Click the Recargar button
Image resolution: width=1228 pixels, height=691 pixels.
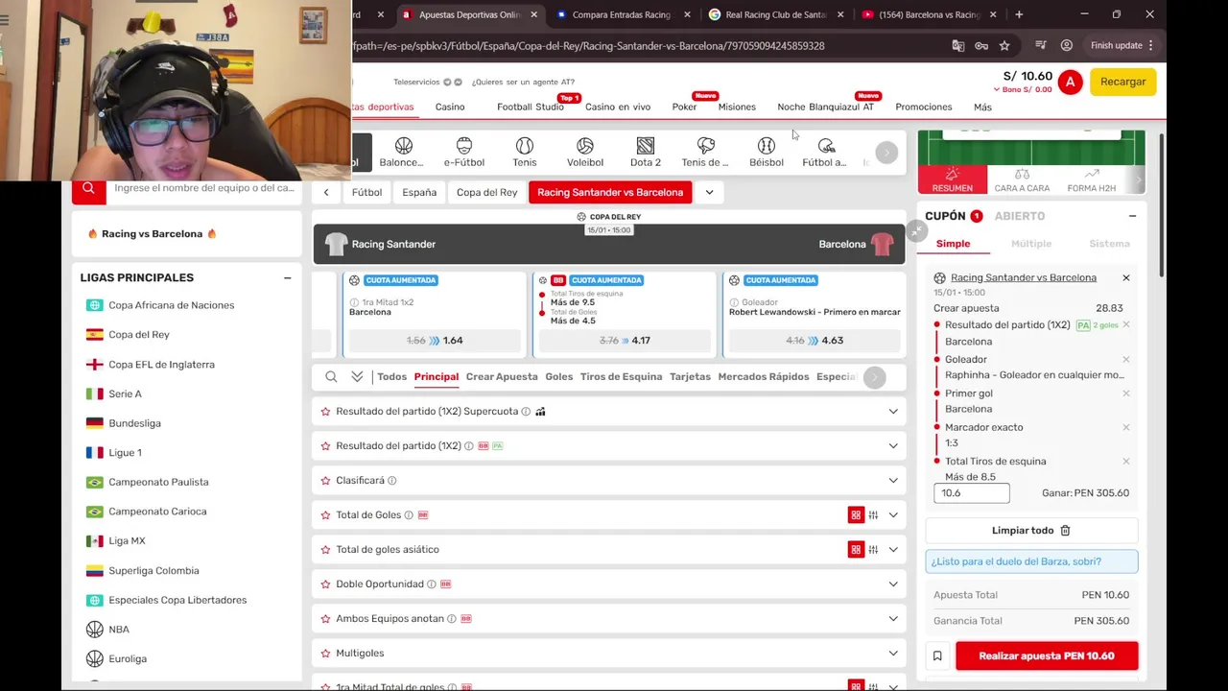(x=1122, y=83)
